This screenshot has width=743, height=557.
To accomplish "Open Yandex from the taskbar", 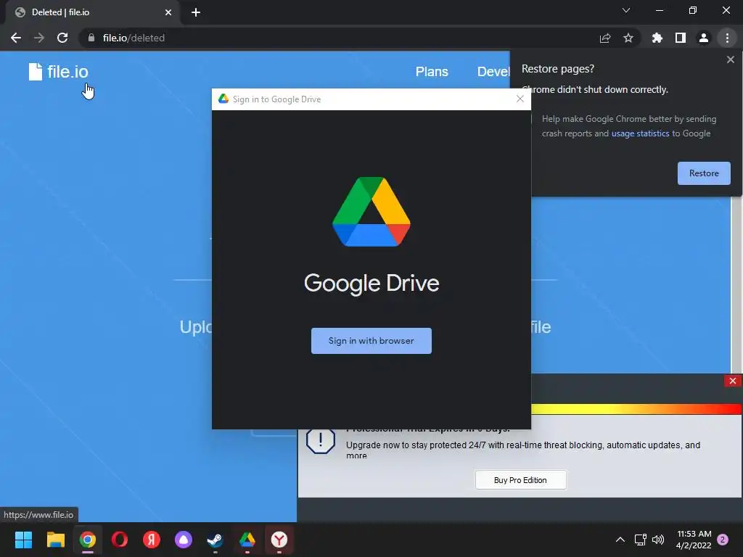I will point(151,540).
